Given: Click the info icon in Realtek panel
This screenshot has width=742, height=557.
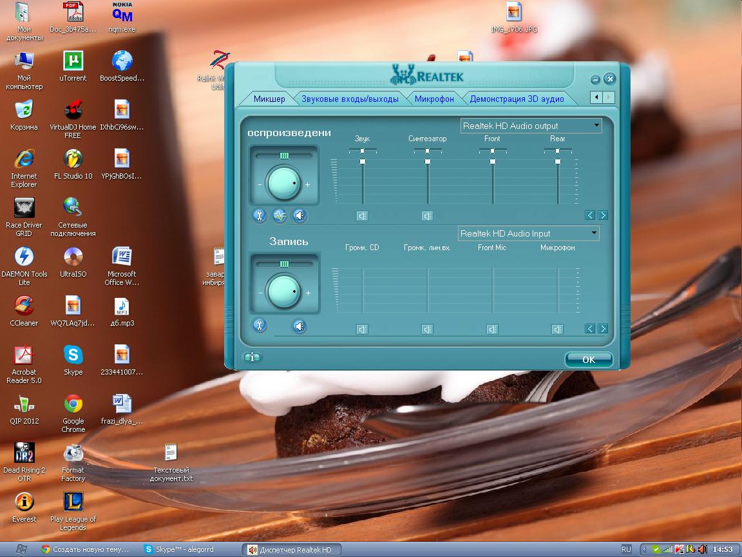Looking at the screenshot, I should 252,358.
